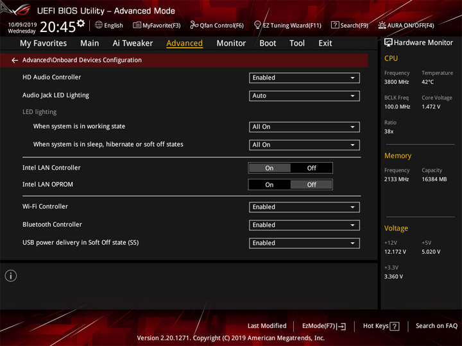Viewport: 462px width, 346px height.
Task: Select On for Intel LAN Controller
Action: point(269,168)
